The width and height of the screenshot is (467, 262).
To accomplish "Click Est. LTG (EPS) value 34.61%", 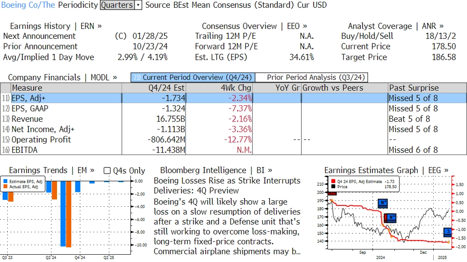I will click(x=302, y=57).
